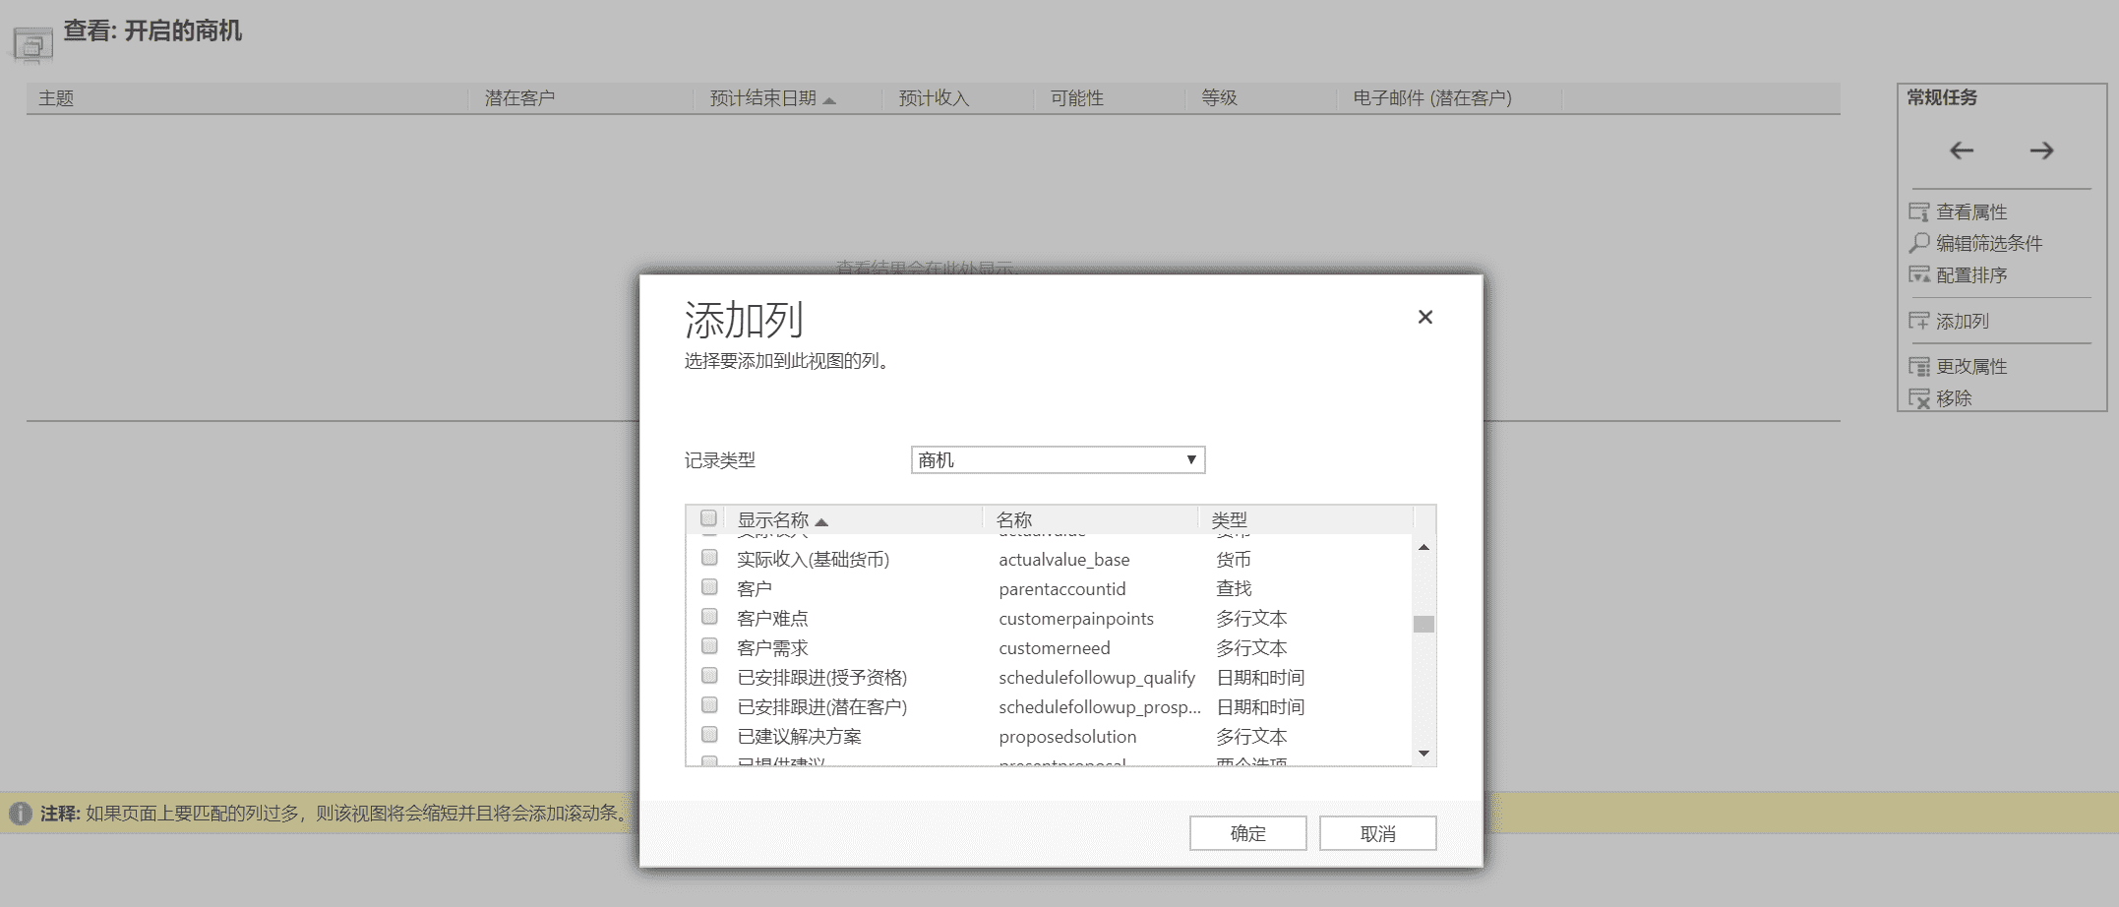
Task: Check the 客户需求 checkbox
Action: pyautogui.click(x=709, y=646)
